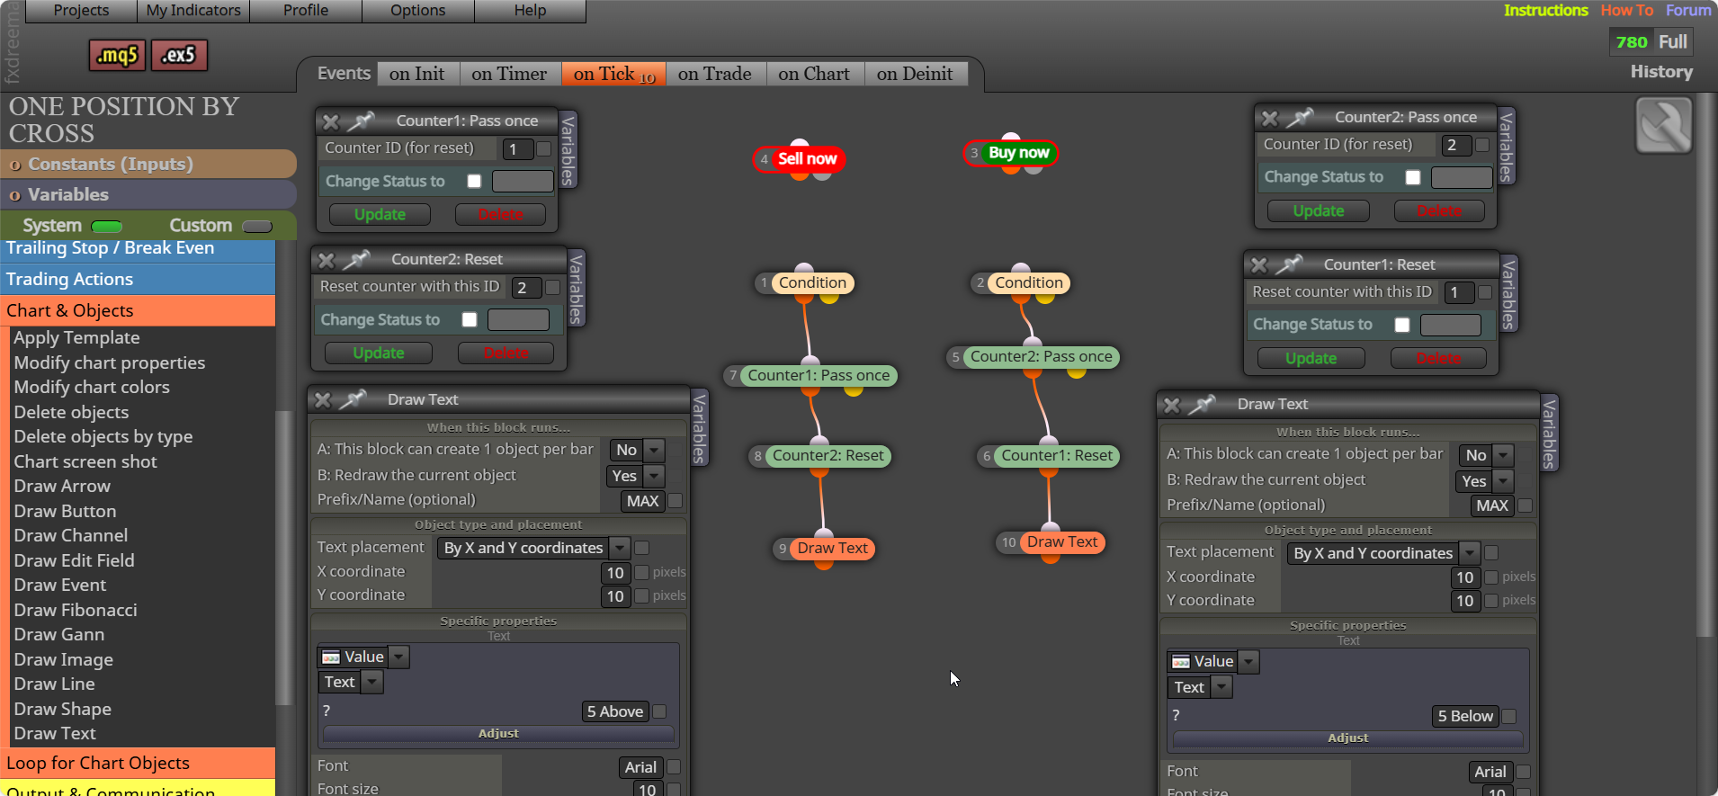Tick Change Status in Counter1: Pass once
The width and height of the screenshot is (1718, 796).
click(474, 181)
